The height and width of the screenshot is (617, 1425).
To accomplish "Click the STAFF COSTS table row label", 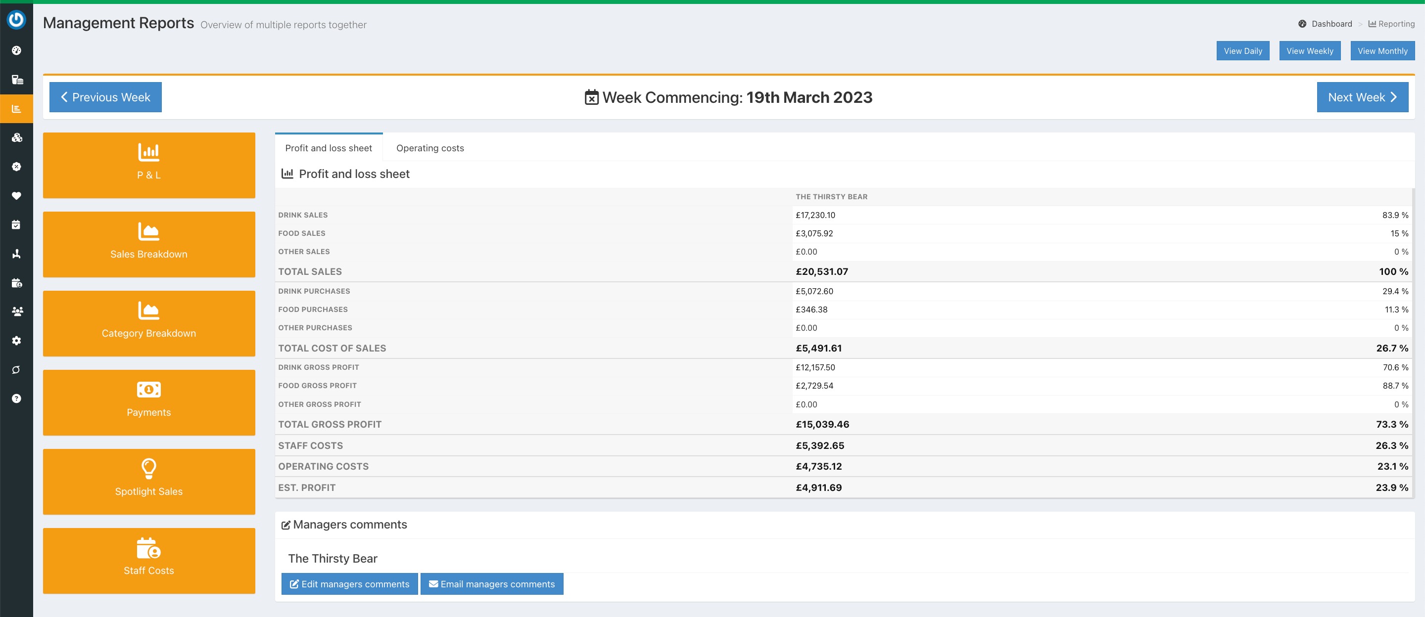I will click(x=310, y=445).
